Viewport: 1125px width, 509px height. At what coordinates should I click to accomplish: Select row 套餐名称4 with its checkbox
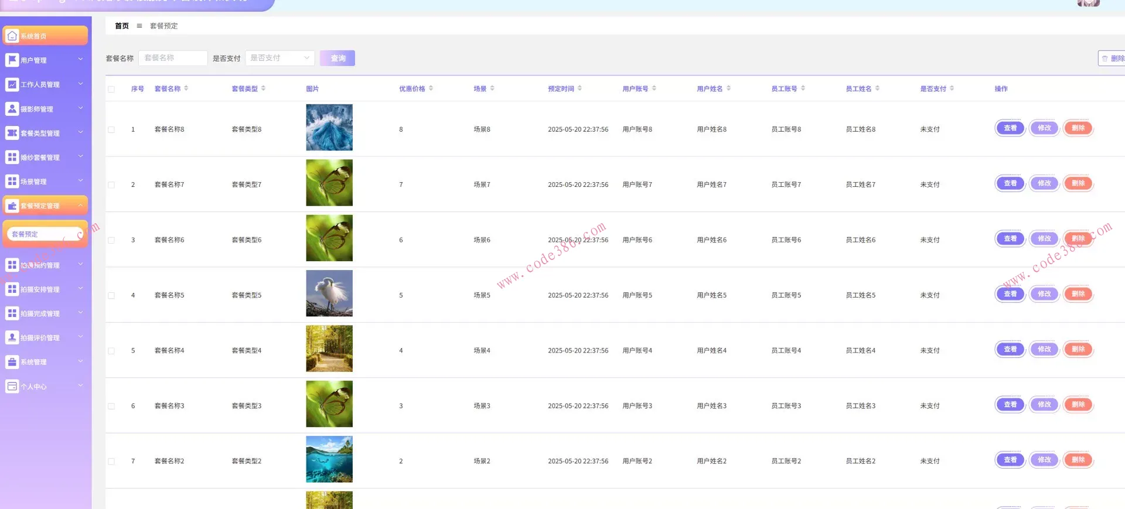[111, 351]
